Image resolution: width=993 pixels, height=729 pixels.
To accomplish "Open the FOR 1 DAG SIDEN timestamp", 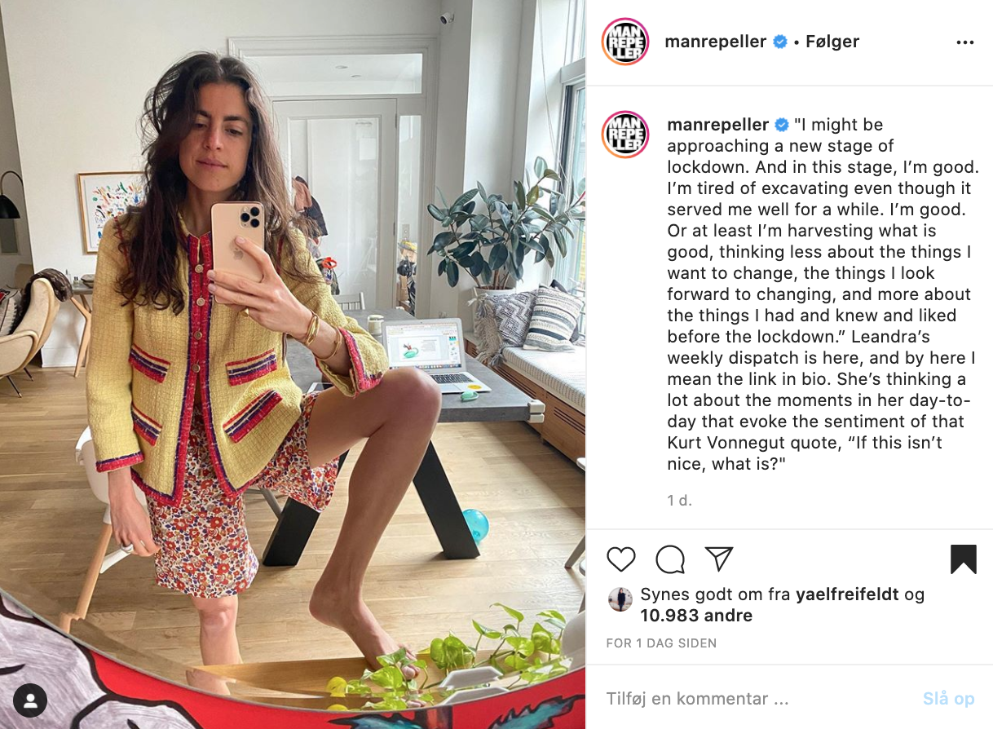I will coord(661,643).
